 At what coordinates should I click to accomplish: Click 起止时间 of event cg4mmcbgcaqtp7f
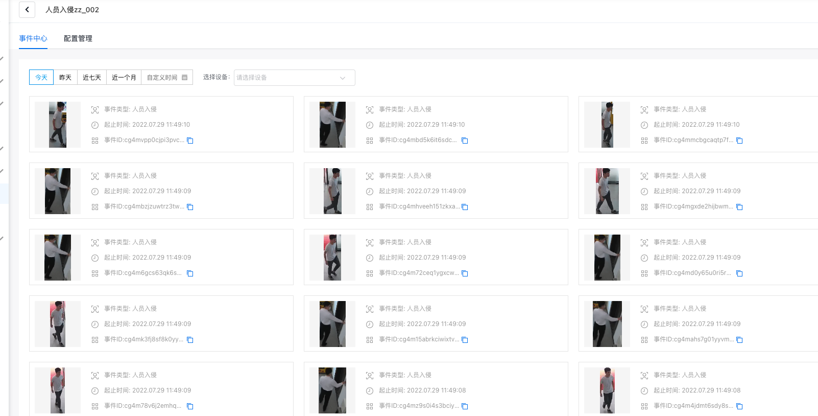tap(696, 125)
